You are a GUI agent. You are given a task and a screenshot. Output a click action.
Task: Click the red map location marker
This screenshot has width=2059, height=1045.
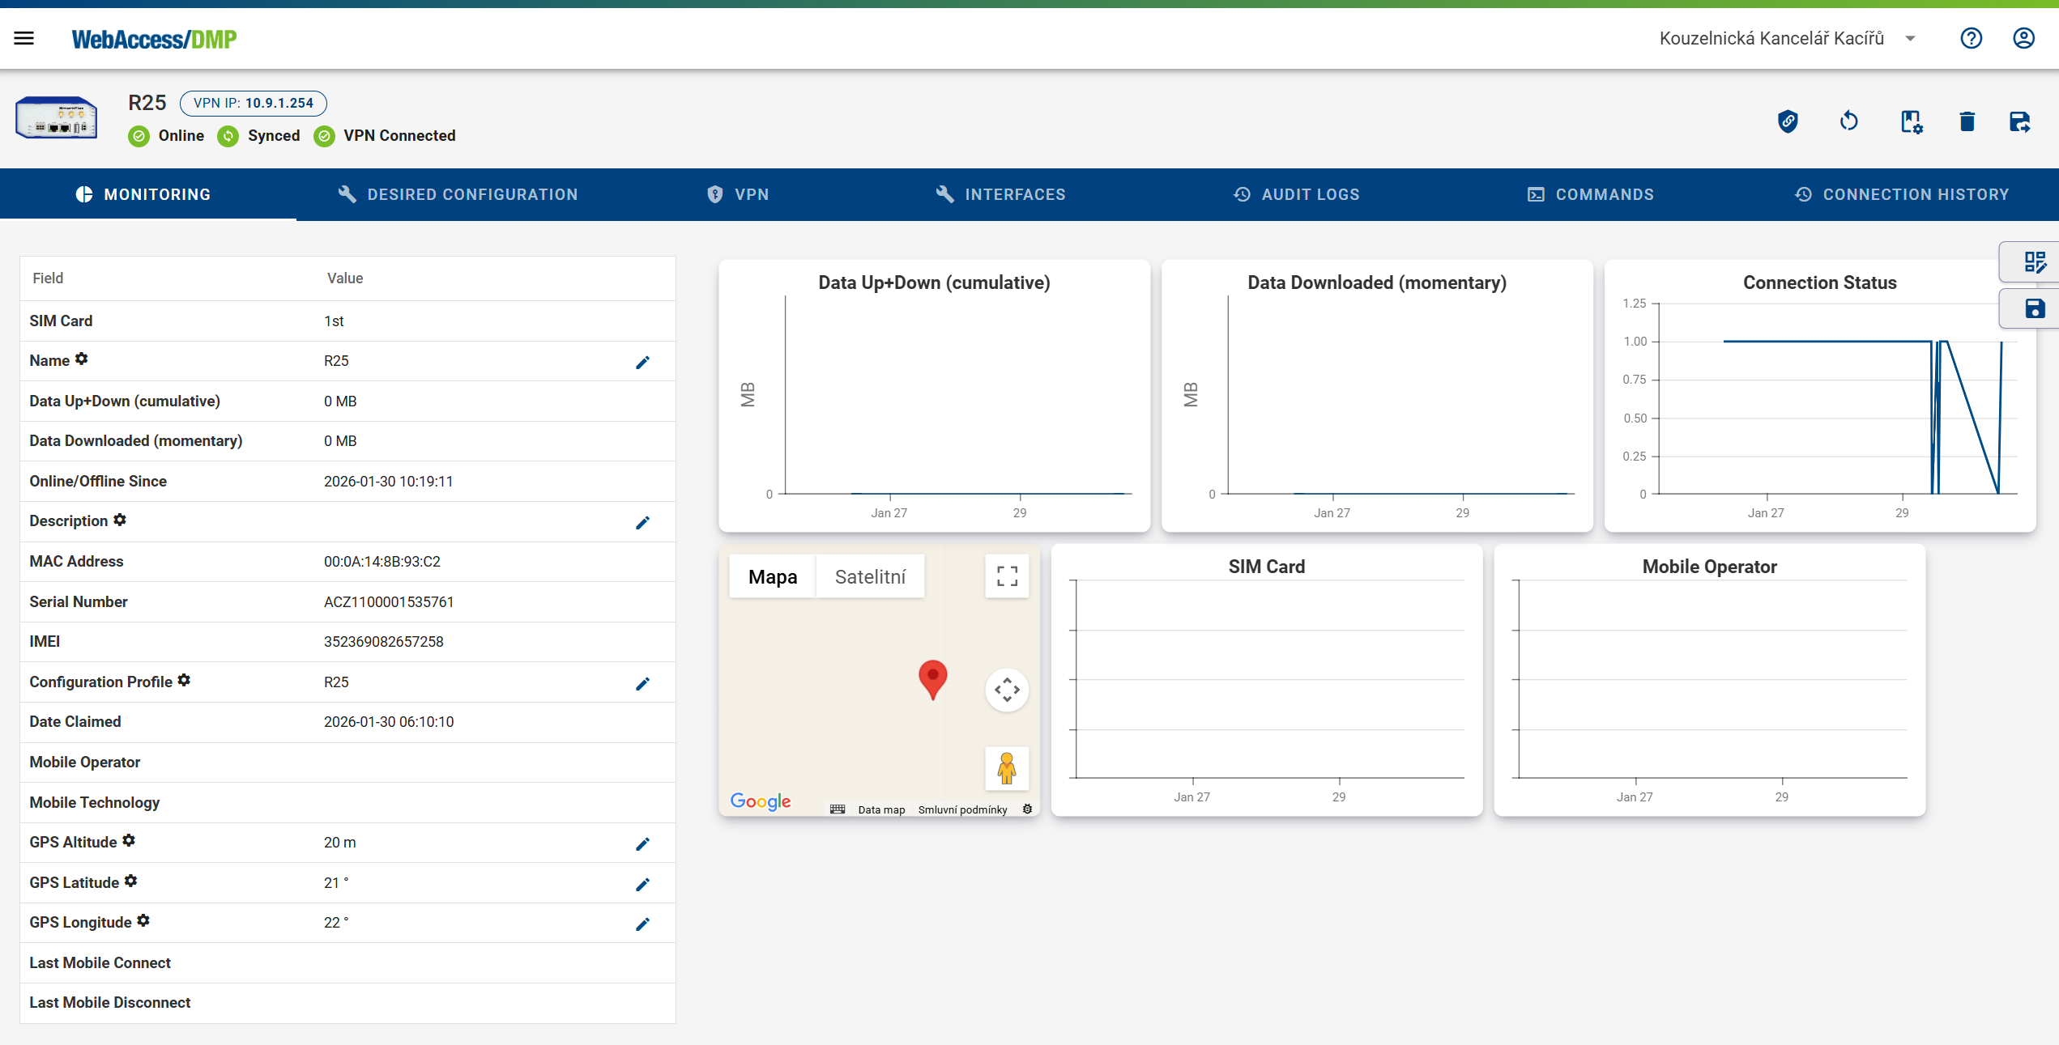pos(932,680)
